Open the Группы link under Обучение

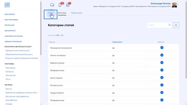(8, 89)
